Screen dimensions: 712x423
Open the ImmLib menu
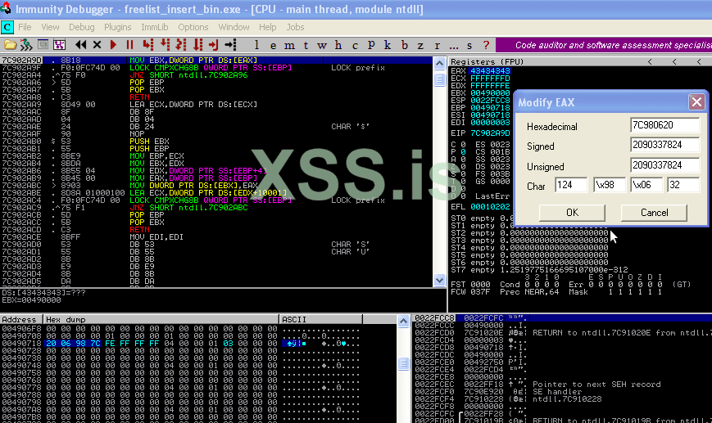coord(155,27)
